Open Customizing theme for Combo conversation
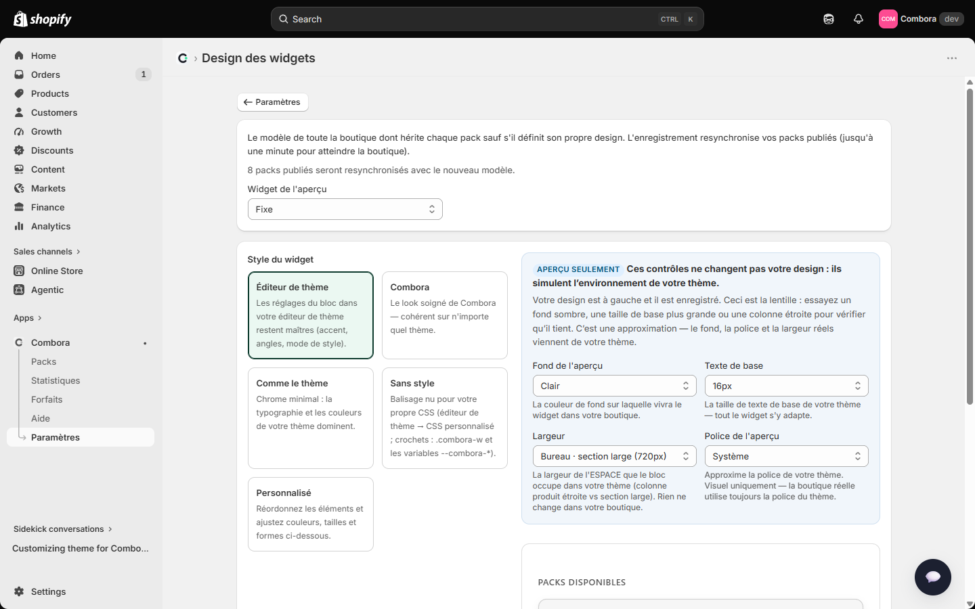The width and height of the screenshot is (975, 609). click(x=81, y=548)
